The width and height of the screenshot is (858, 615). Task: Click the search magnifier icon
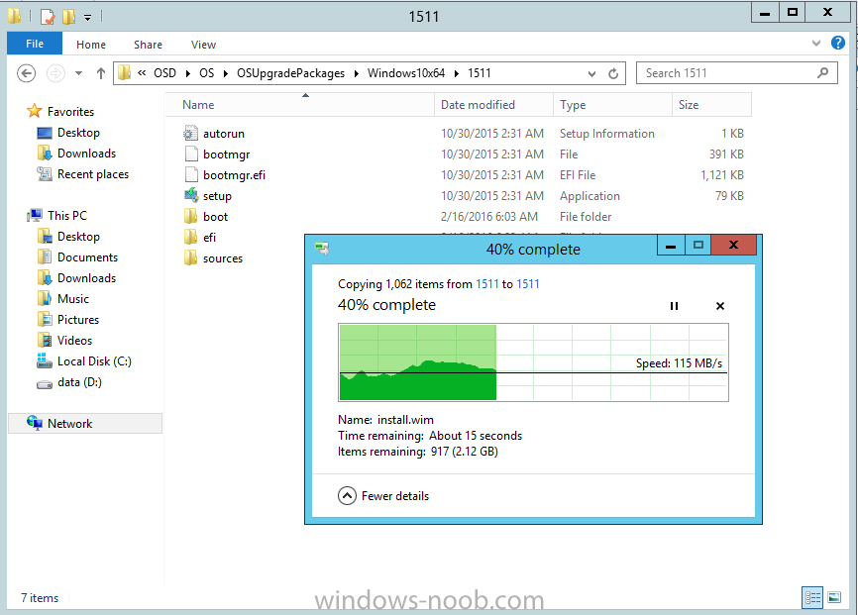click(822, 72)
